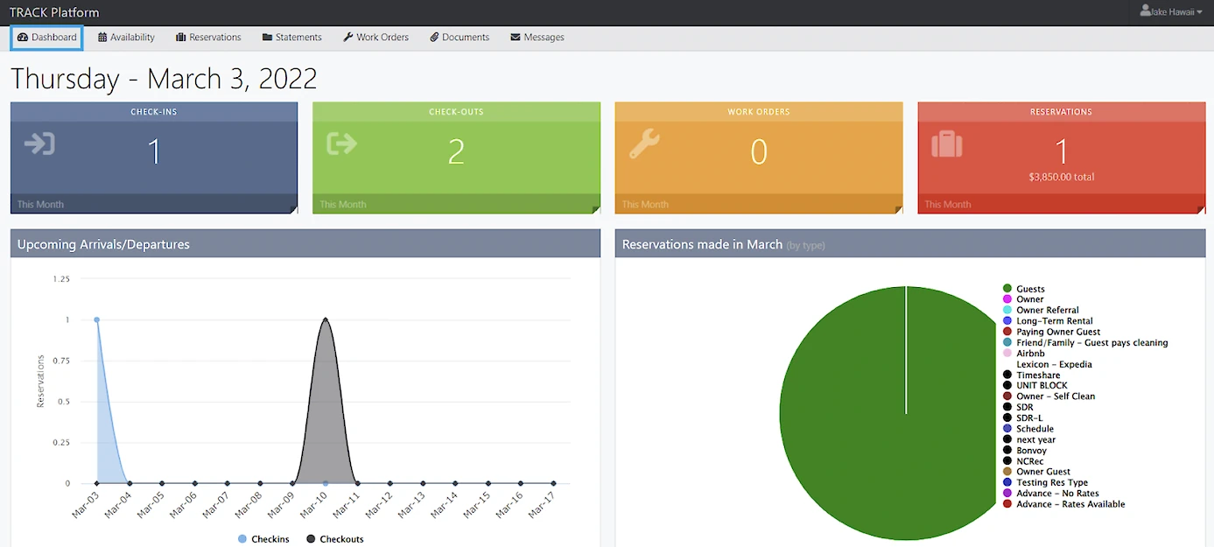Go to the Reservations tab
Viewport: 1214px width, 547px height.
208,38
